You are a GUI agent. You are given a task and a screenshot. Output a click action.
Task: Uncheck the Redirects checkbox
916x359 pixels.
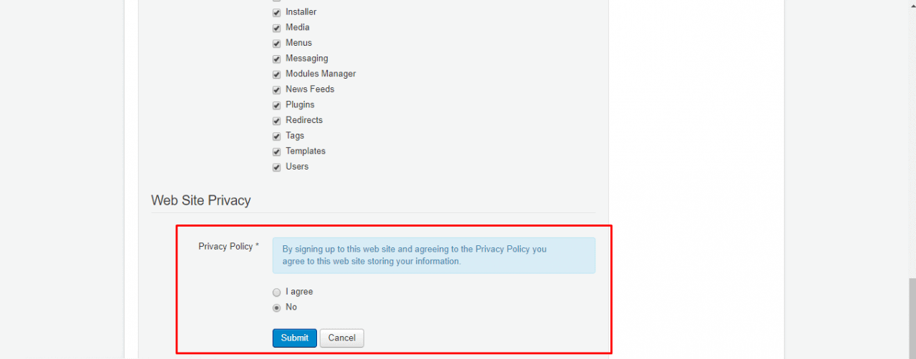276,121
